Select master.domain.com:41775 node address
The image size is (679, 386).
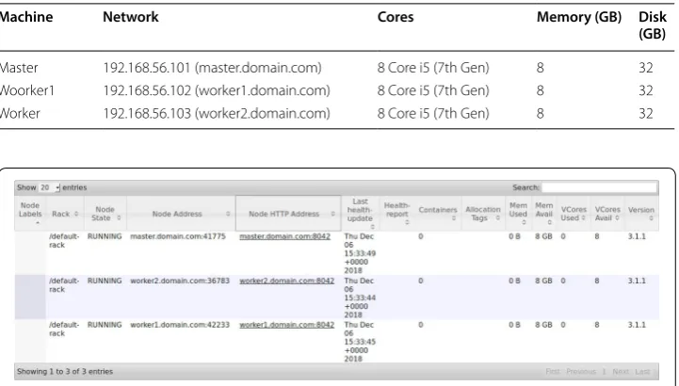[x=178, y=236]
